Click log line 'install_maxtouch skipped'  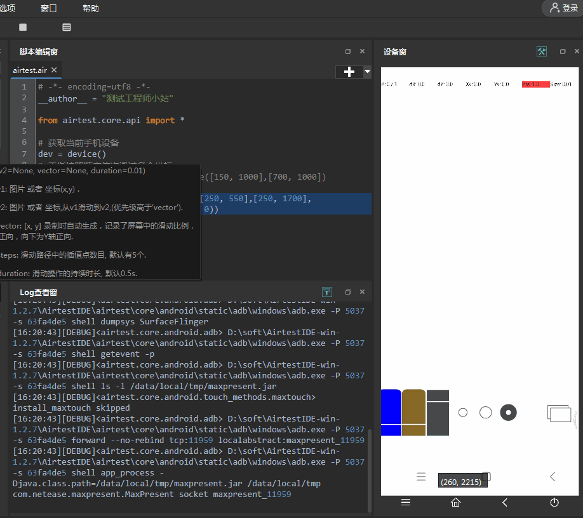click(71, 408)
